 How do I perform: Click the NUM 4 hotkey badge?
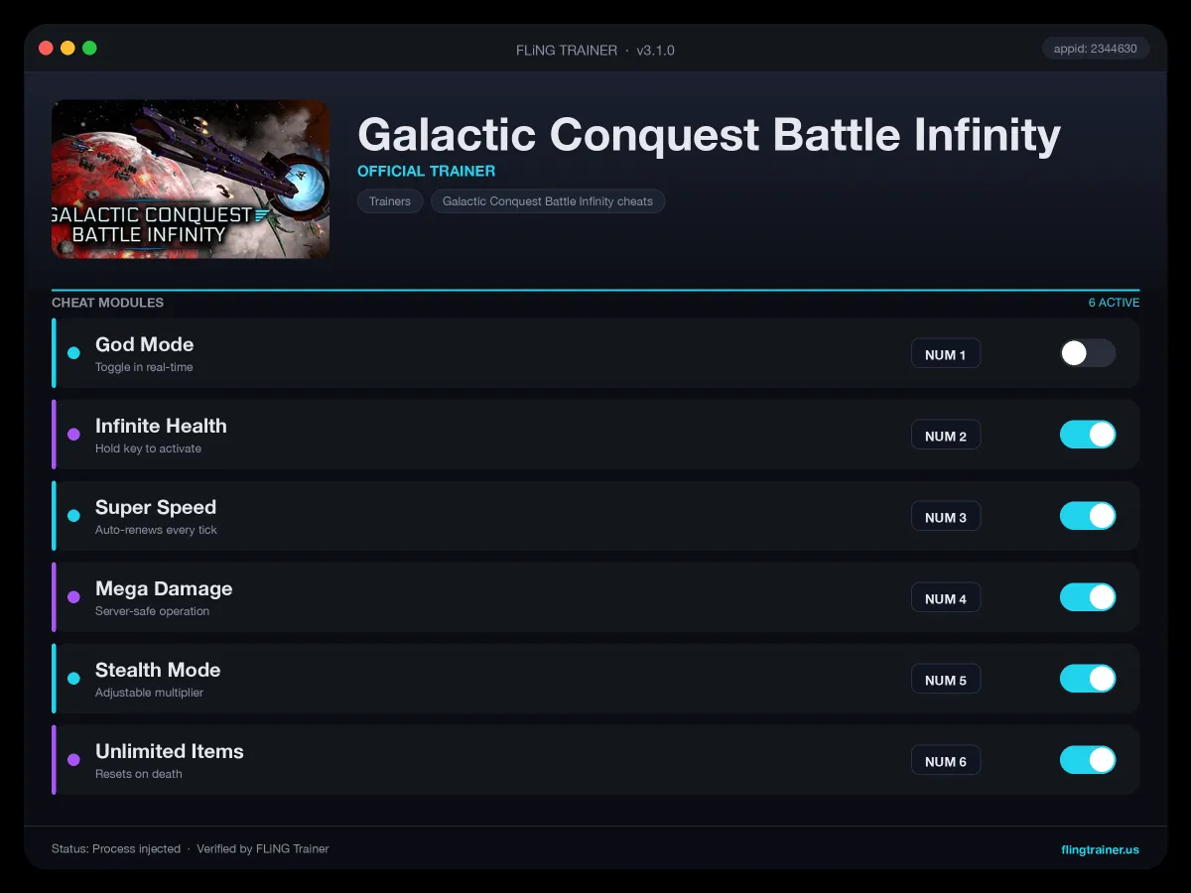pos(946,598)
